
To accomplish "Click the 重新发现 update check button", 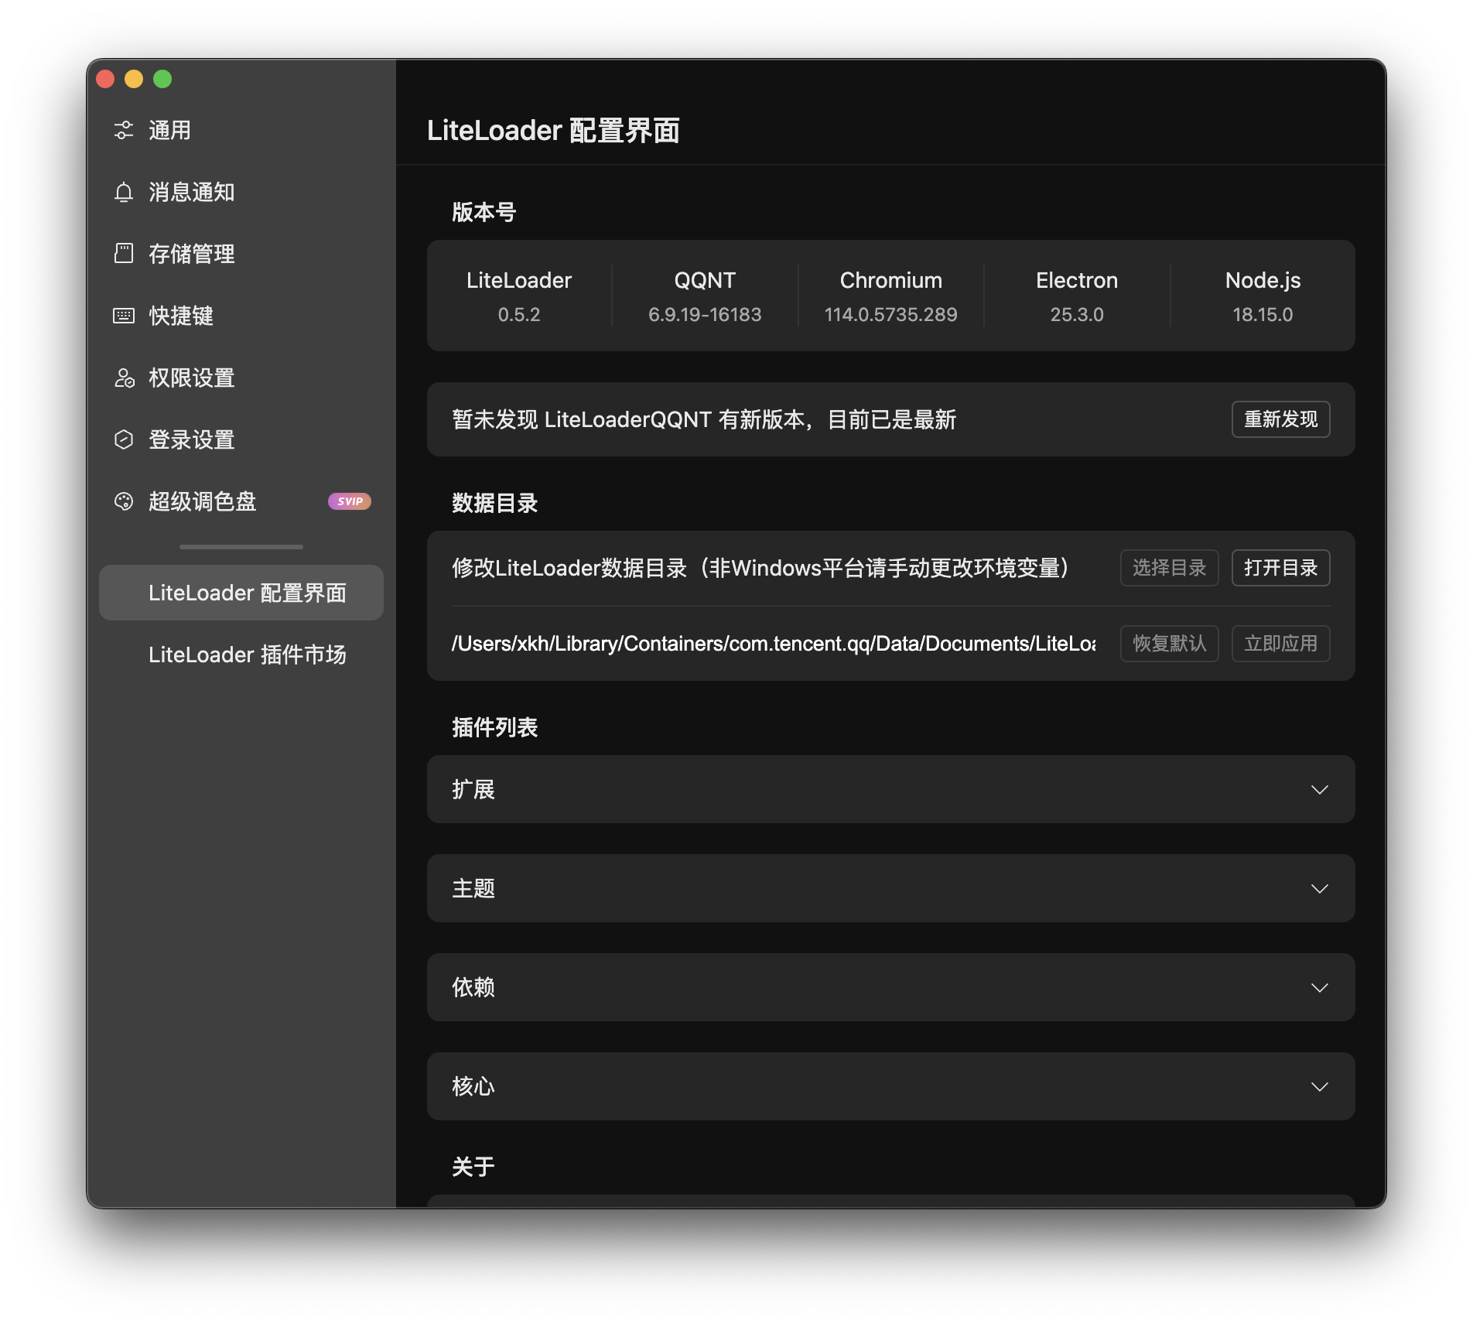I will tap(1280, 419).
